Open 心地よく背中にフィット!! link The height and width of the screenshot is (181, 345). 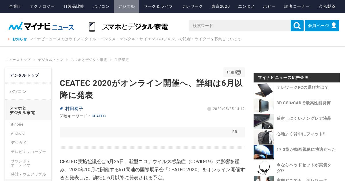click(x=301, y=134)
